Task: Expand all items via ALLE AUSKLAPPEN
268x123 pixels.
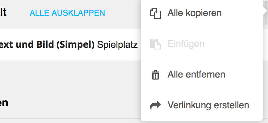Action: [67, 13]
